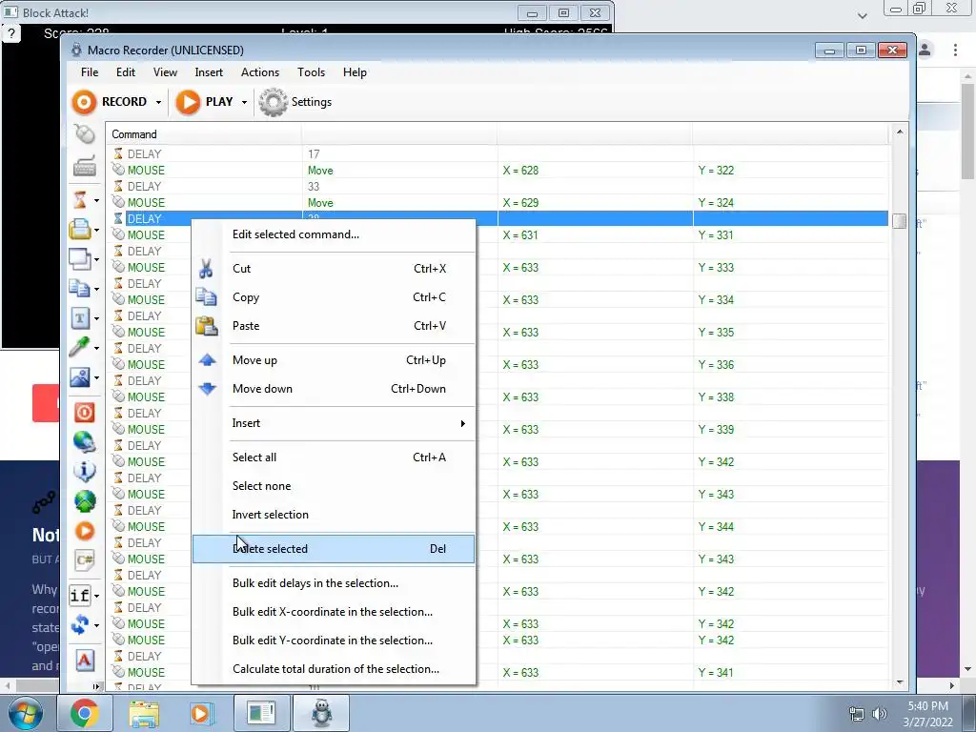
Task: Expand the 'if' icon's dropdown arrow
Action: click(x=96, y=596)
